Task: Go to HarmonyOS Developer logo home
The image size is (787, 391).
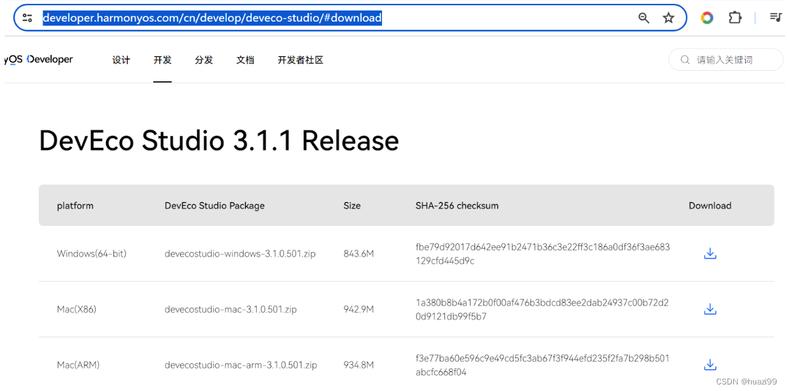Action: coord(39,60)
